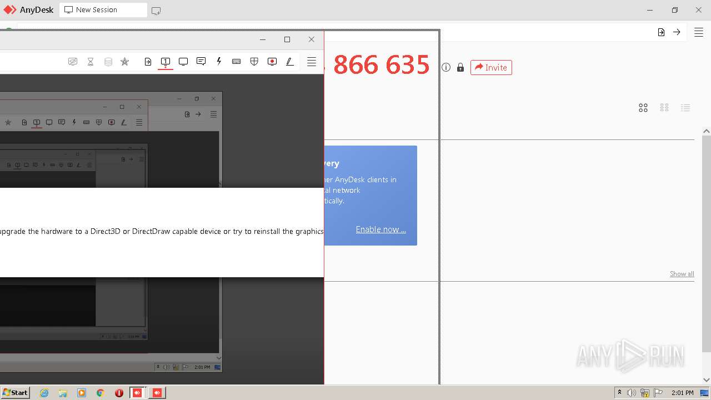711x400 pixels.
Task: Launch Opera browser from taskbar
Action: click(119, 393)
